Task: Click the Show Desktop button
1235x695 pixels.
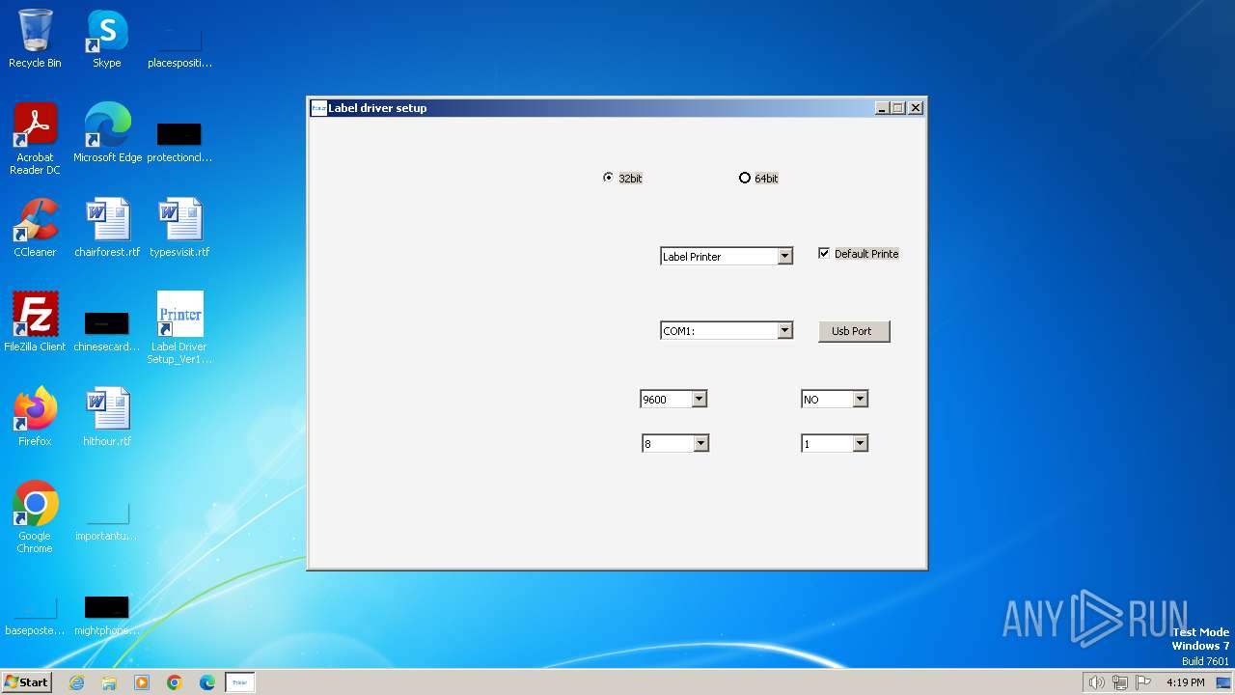Action: 1223,682
